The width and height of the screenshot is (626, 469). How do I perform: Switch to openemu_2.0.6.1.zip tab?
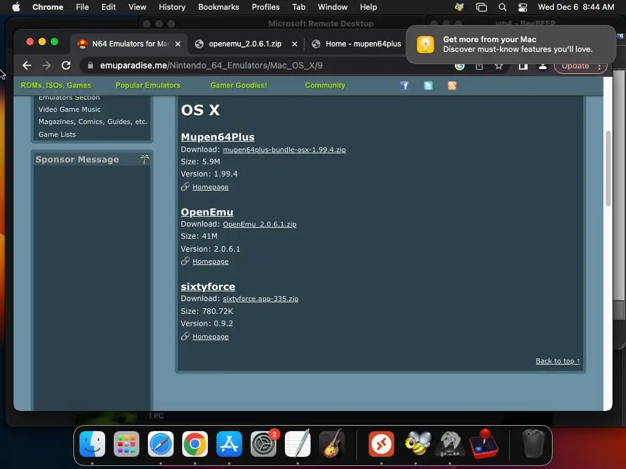245,44
